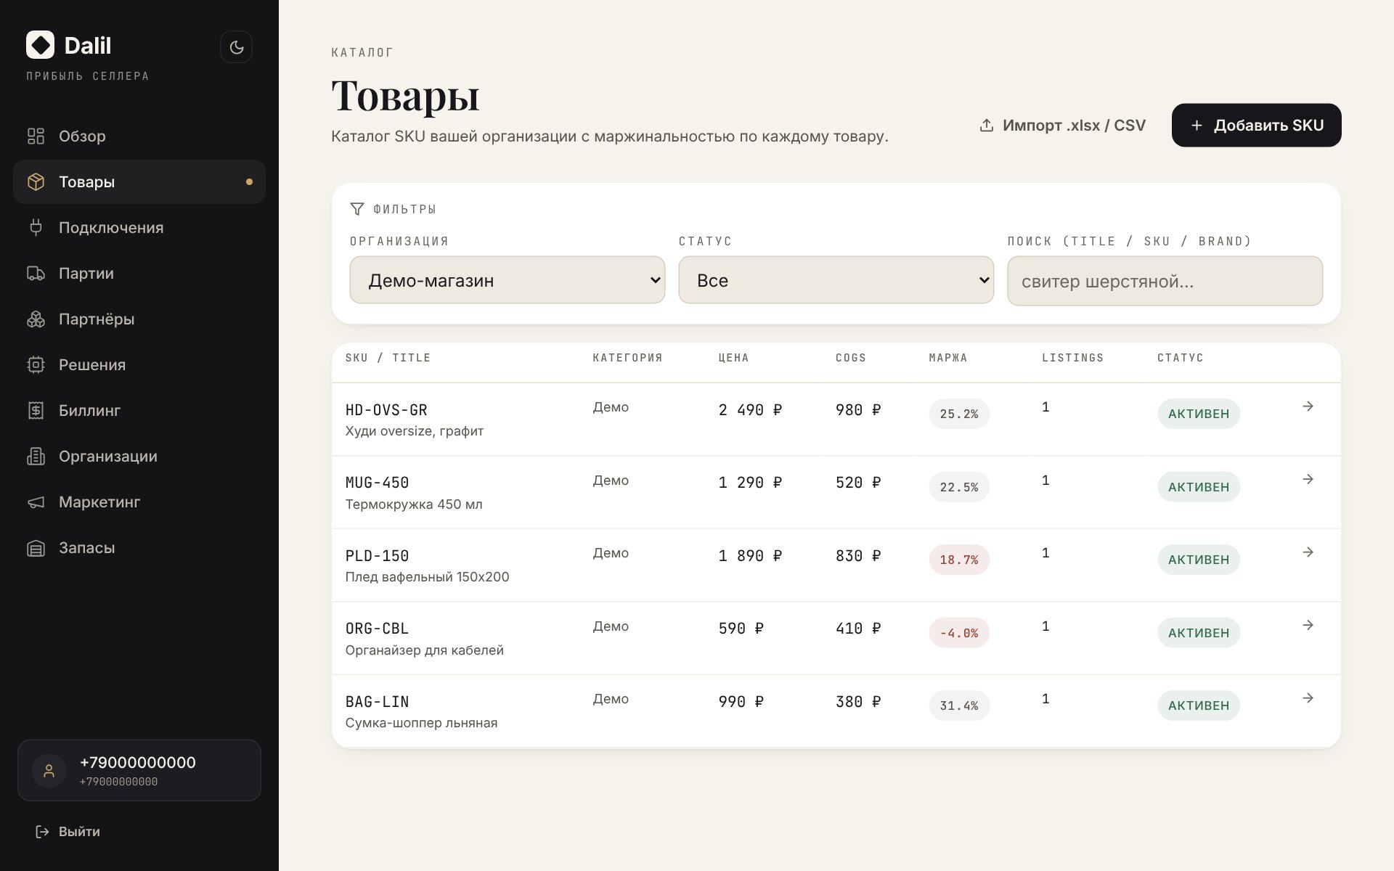Click the 25.2% margin badge
The width and height of the screenshot is (1394, 871).
click(959, 414)
